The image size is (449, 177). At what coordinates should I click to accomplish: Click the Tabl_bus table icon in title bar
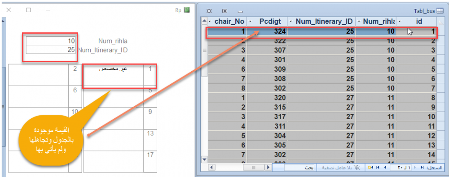[440, 11]
